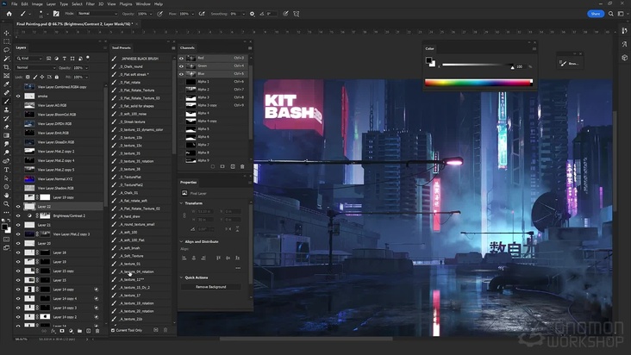This screenshot has width=631, height=355.
Task: Open the Plugins menu
Action: pyautogui.click(x=126, y=4)
